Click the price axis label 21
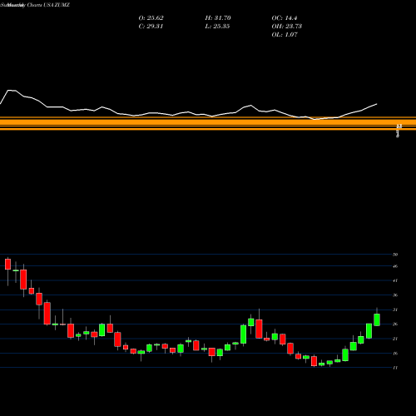 [x=395, y=339]
